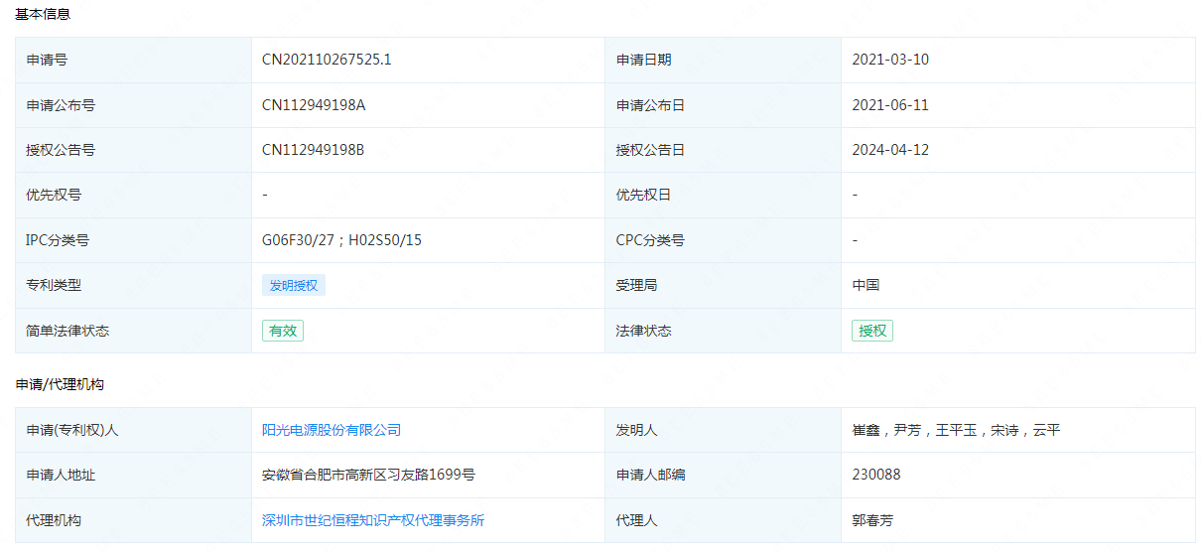
Task: Click the 授权公告号 label cell
Action: click(x=133, y=150)
